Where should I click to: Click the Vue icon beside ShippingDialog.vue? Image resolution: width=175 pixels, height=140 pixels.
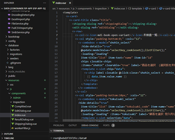13,124
